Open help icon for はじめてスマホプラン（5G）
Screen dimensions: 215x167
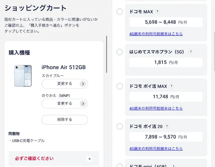191,52
